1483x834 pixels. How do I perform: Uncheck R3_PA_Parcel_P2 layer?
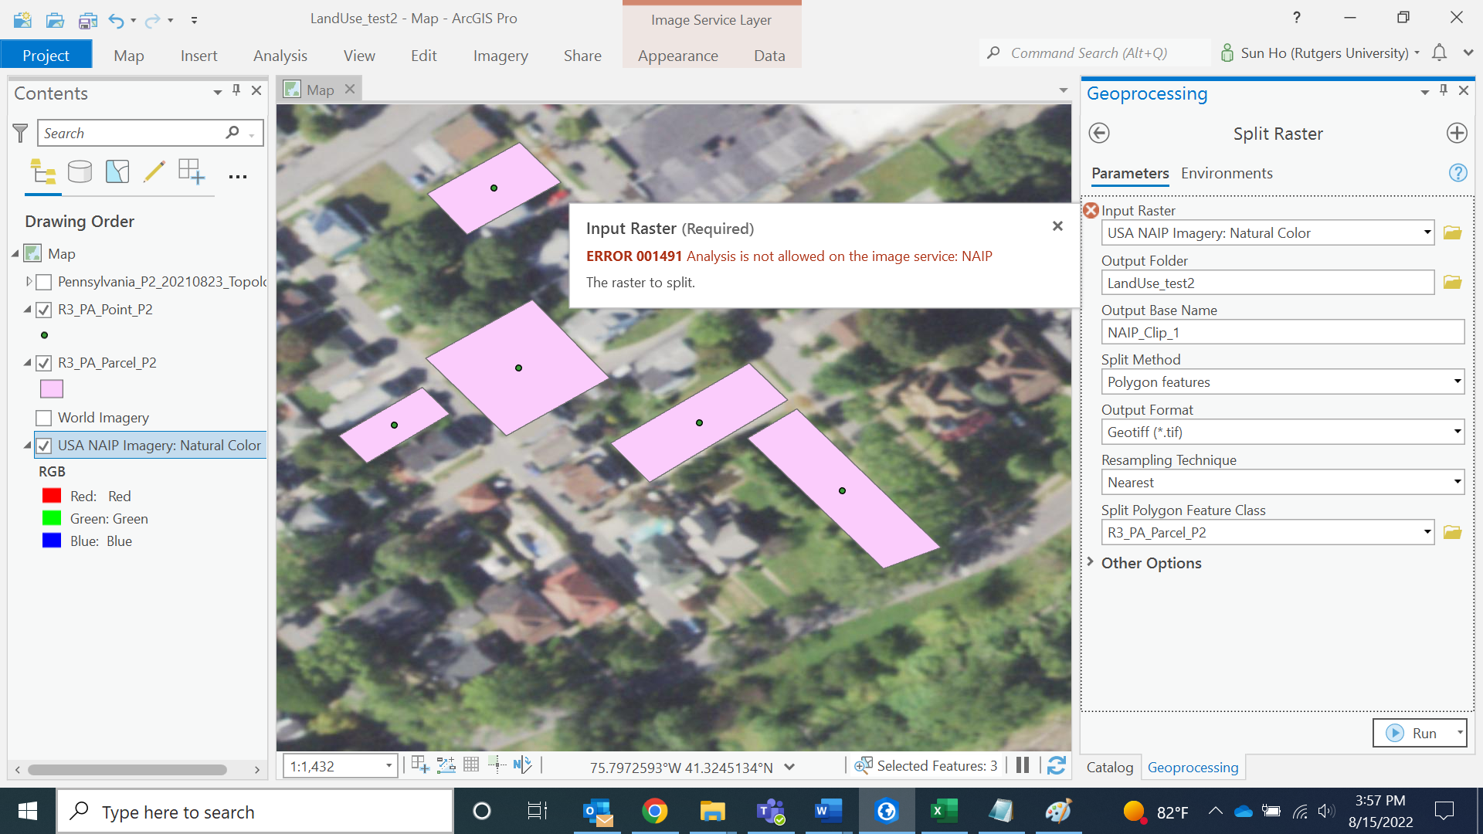(x=44, y=363)
